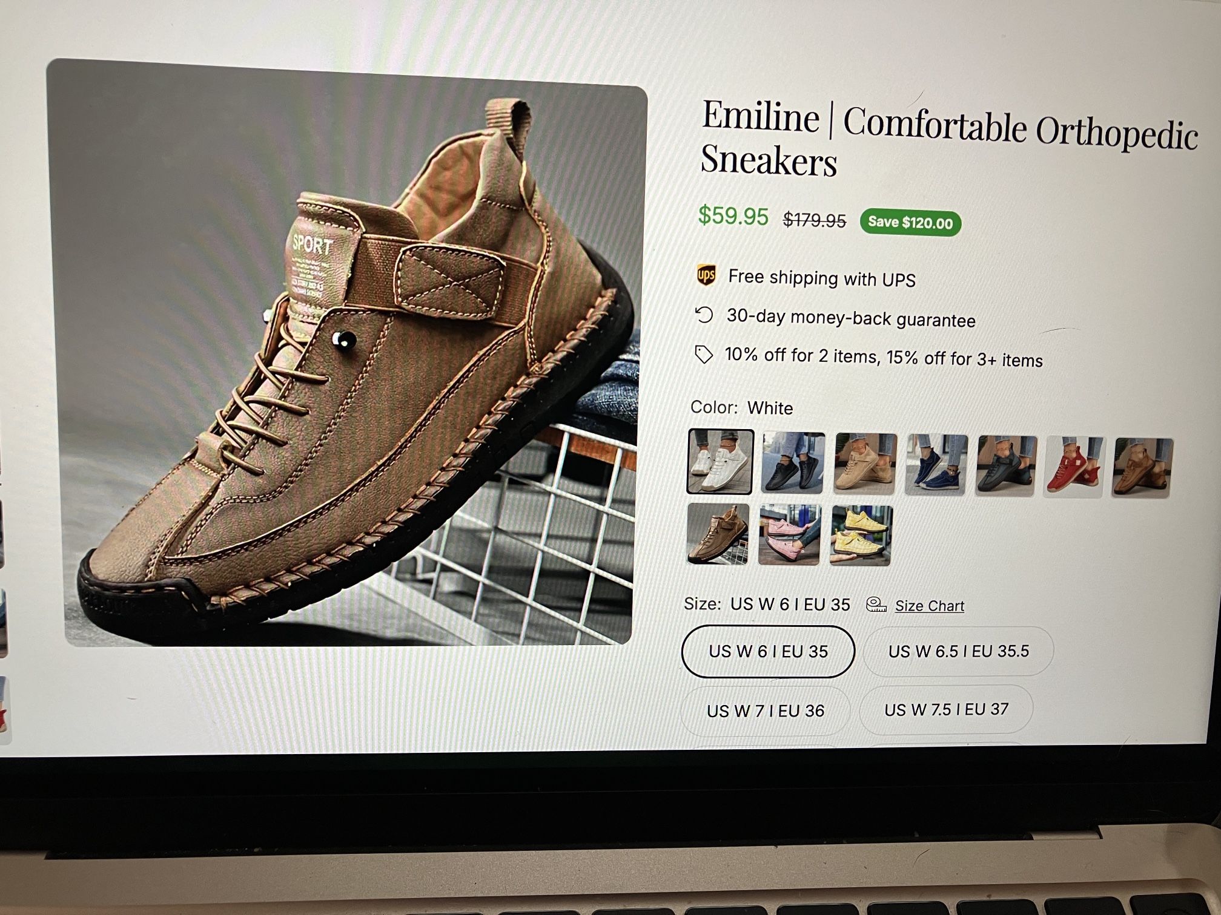Select the yellow sneaker color swatch
The height and width of the screenshot is (915, 1221).
[x=860, y=536]
